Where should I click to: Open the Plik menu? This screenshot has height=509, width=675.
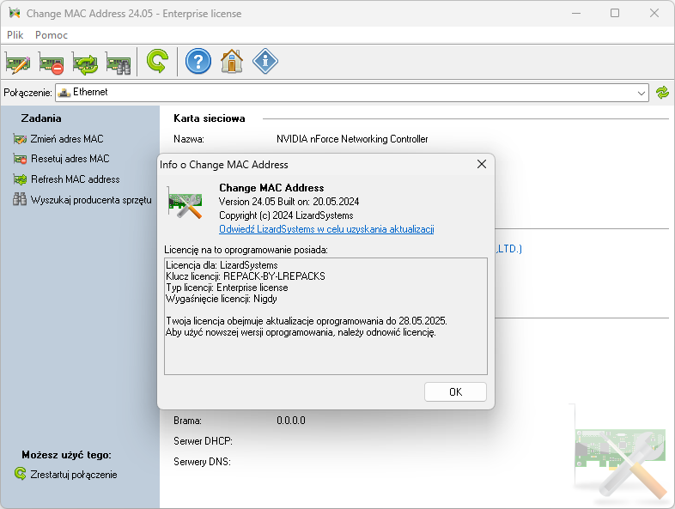pyautogui.click(x=15, y=35)
